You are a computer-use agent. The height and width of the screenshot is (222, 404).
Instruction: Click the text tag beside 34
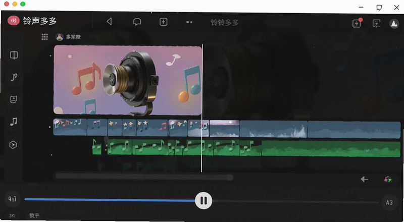pyautogui.click(x=34, y=215)
